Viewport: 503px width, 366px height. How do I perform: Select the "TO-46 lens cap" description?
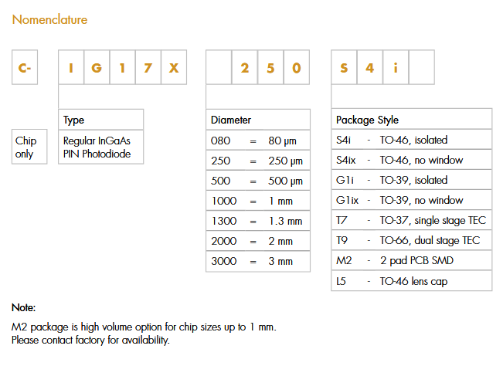click(413, 281)
